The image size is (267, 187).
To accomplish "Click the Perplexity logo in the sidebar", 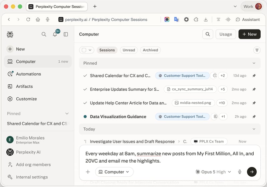I will coord(10,34).
